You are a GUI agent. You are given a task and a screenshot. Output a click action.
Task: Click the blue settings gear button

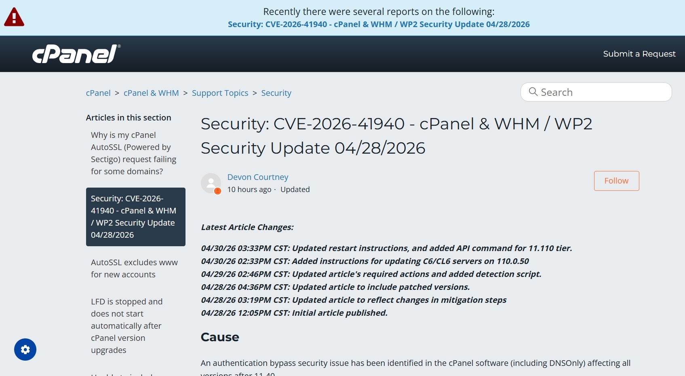(x=25, y=349)
